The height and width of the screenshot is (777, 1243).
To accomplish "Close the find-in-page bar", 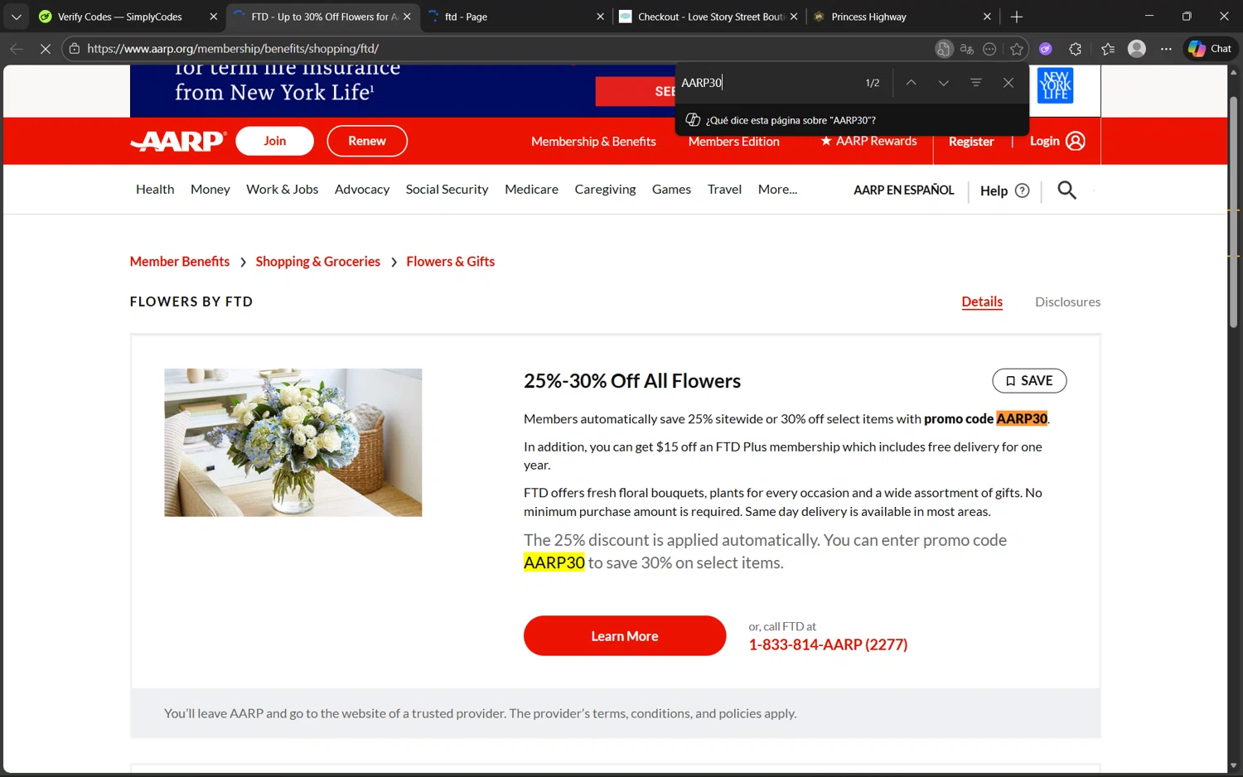I will (1008, 83).
